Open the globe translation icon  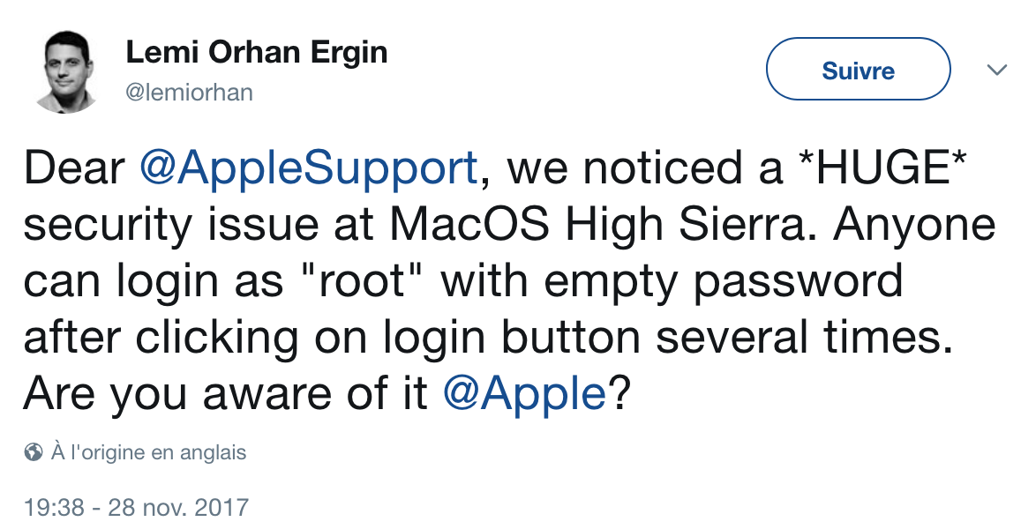coord(33,452)
